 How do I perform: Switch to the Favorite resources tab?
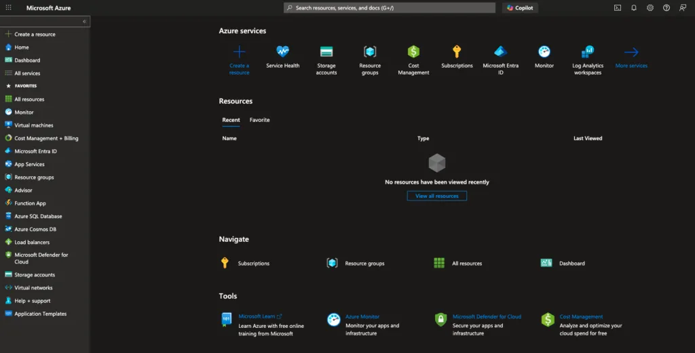pyautogui.click(x=259, y=120)
